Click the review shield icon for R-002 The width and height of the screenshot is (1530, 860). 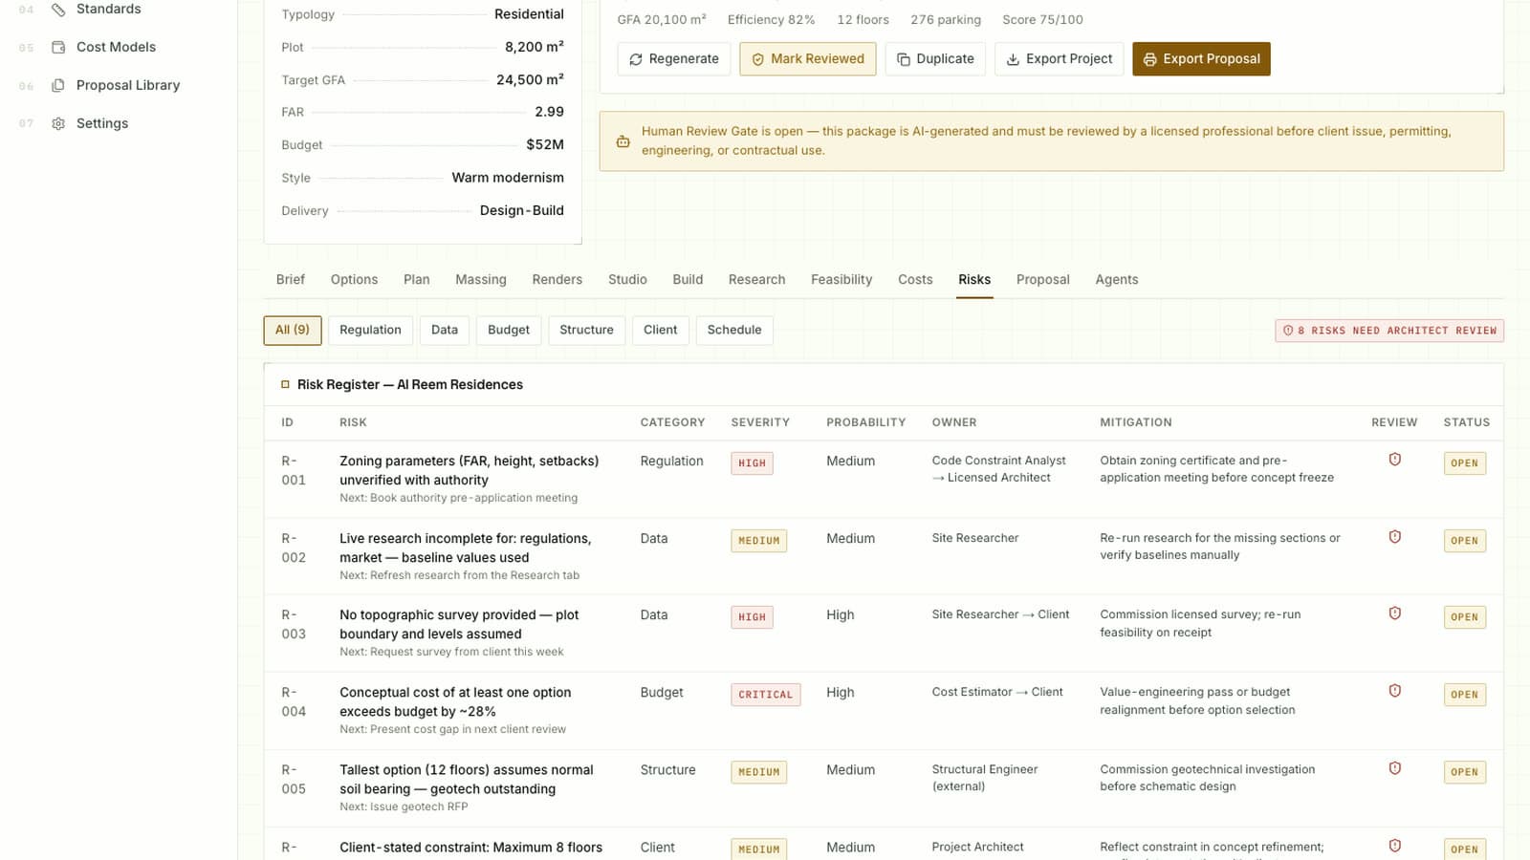1395,537
